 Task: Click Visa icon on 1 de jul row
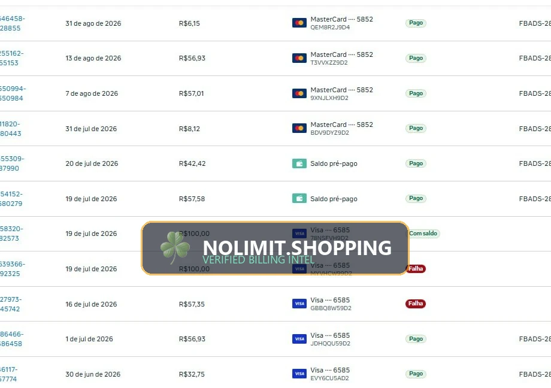[x=299, y=339]
